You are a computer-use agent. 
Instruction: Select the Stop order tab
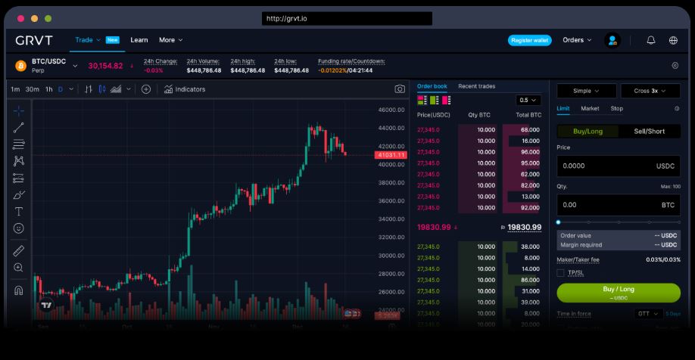point(616,108)
